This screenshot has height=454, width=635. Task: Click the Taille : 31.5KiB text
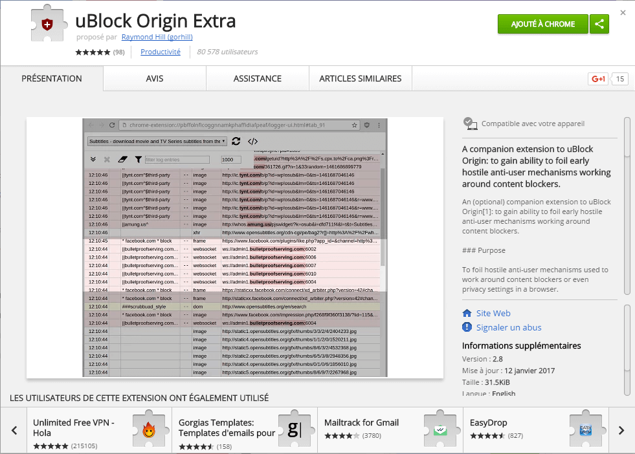486,382
